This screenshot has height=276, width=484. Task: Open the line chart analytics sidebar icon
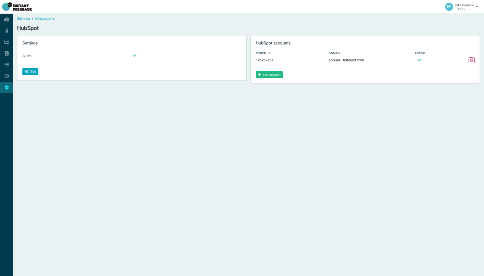[x=7, y=42]
